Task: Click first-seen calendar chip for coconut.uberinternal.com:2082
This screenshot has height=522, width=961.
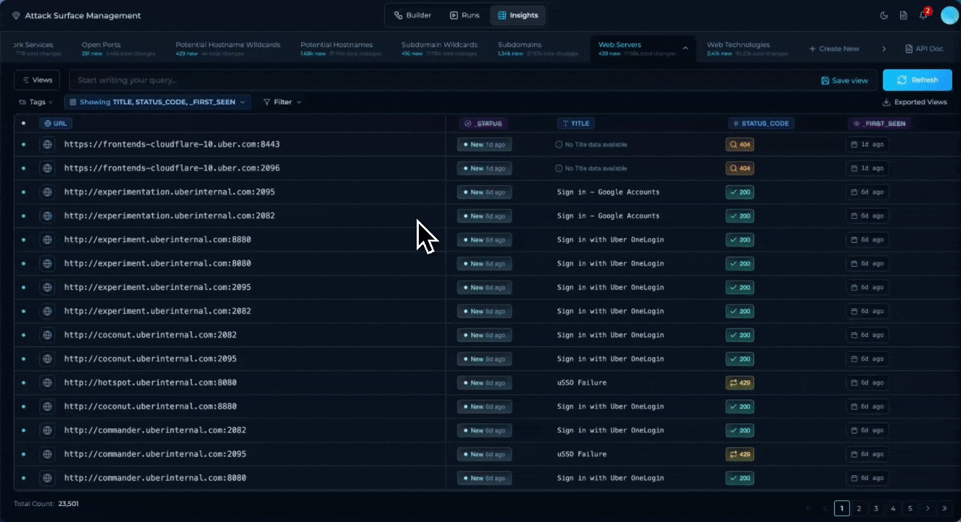Action: [867, 335]
